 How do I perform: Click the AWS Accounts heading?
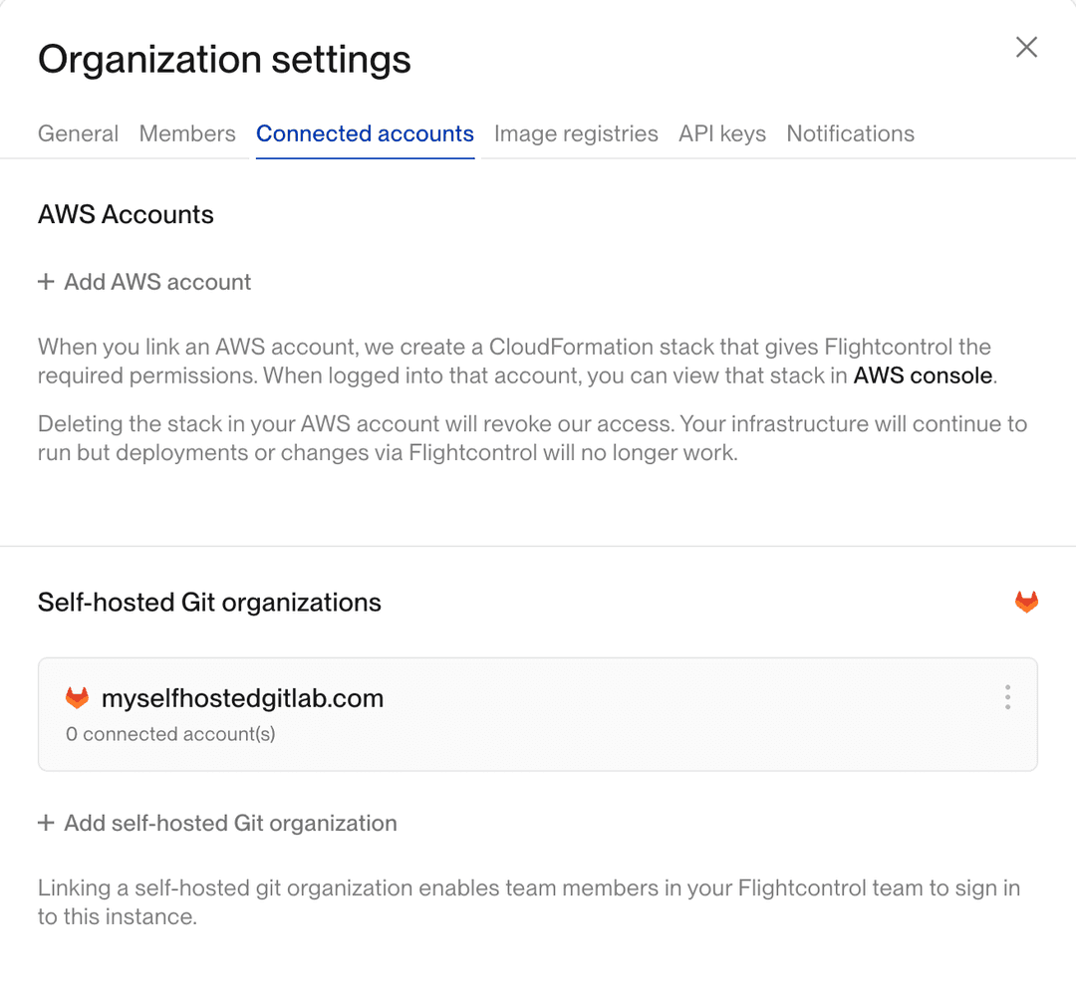(x=126, y=215)
